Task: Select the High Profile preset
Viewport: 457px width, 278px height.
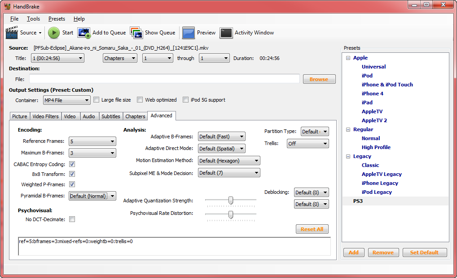Action: 376,147
